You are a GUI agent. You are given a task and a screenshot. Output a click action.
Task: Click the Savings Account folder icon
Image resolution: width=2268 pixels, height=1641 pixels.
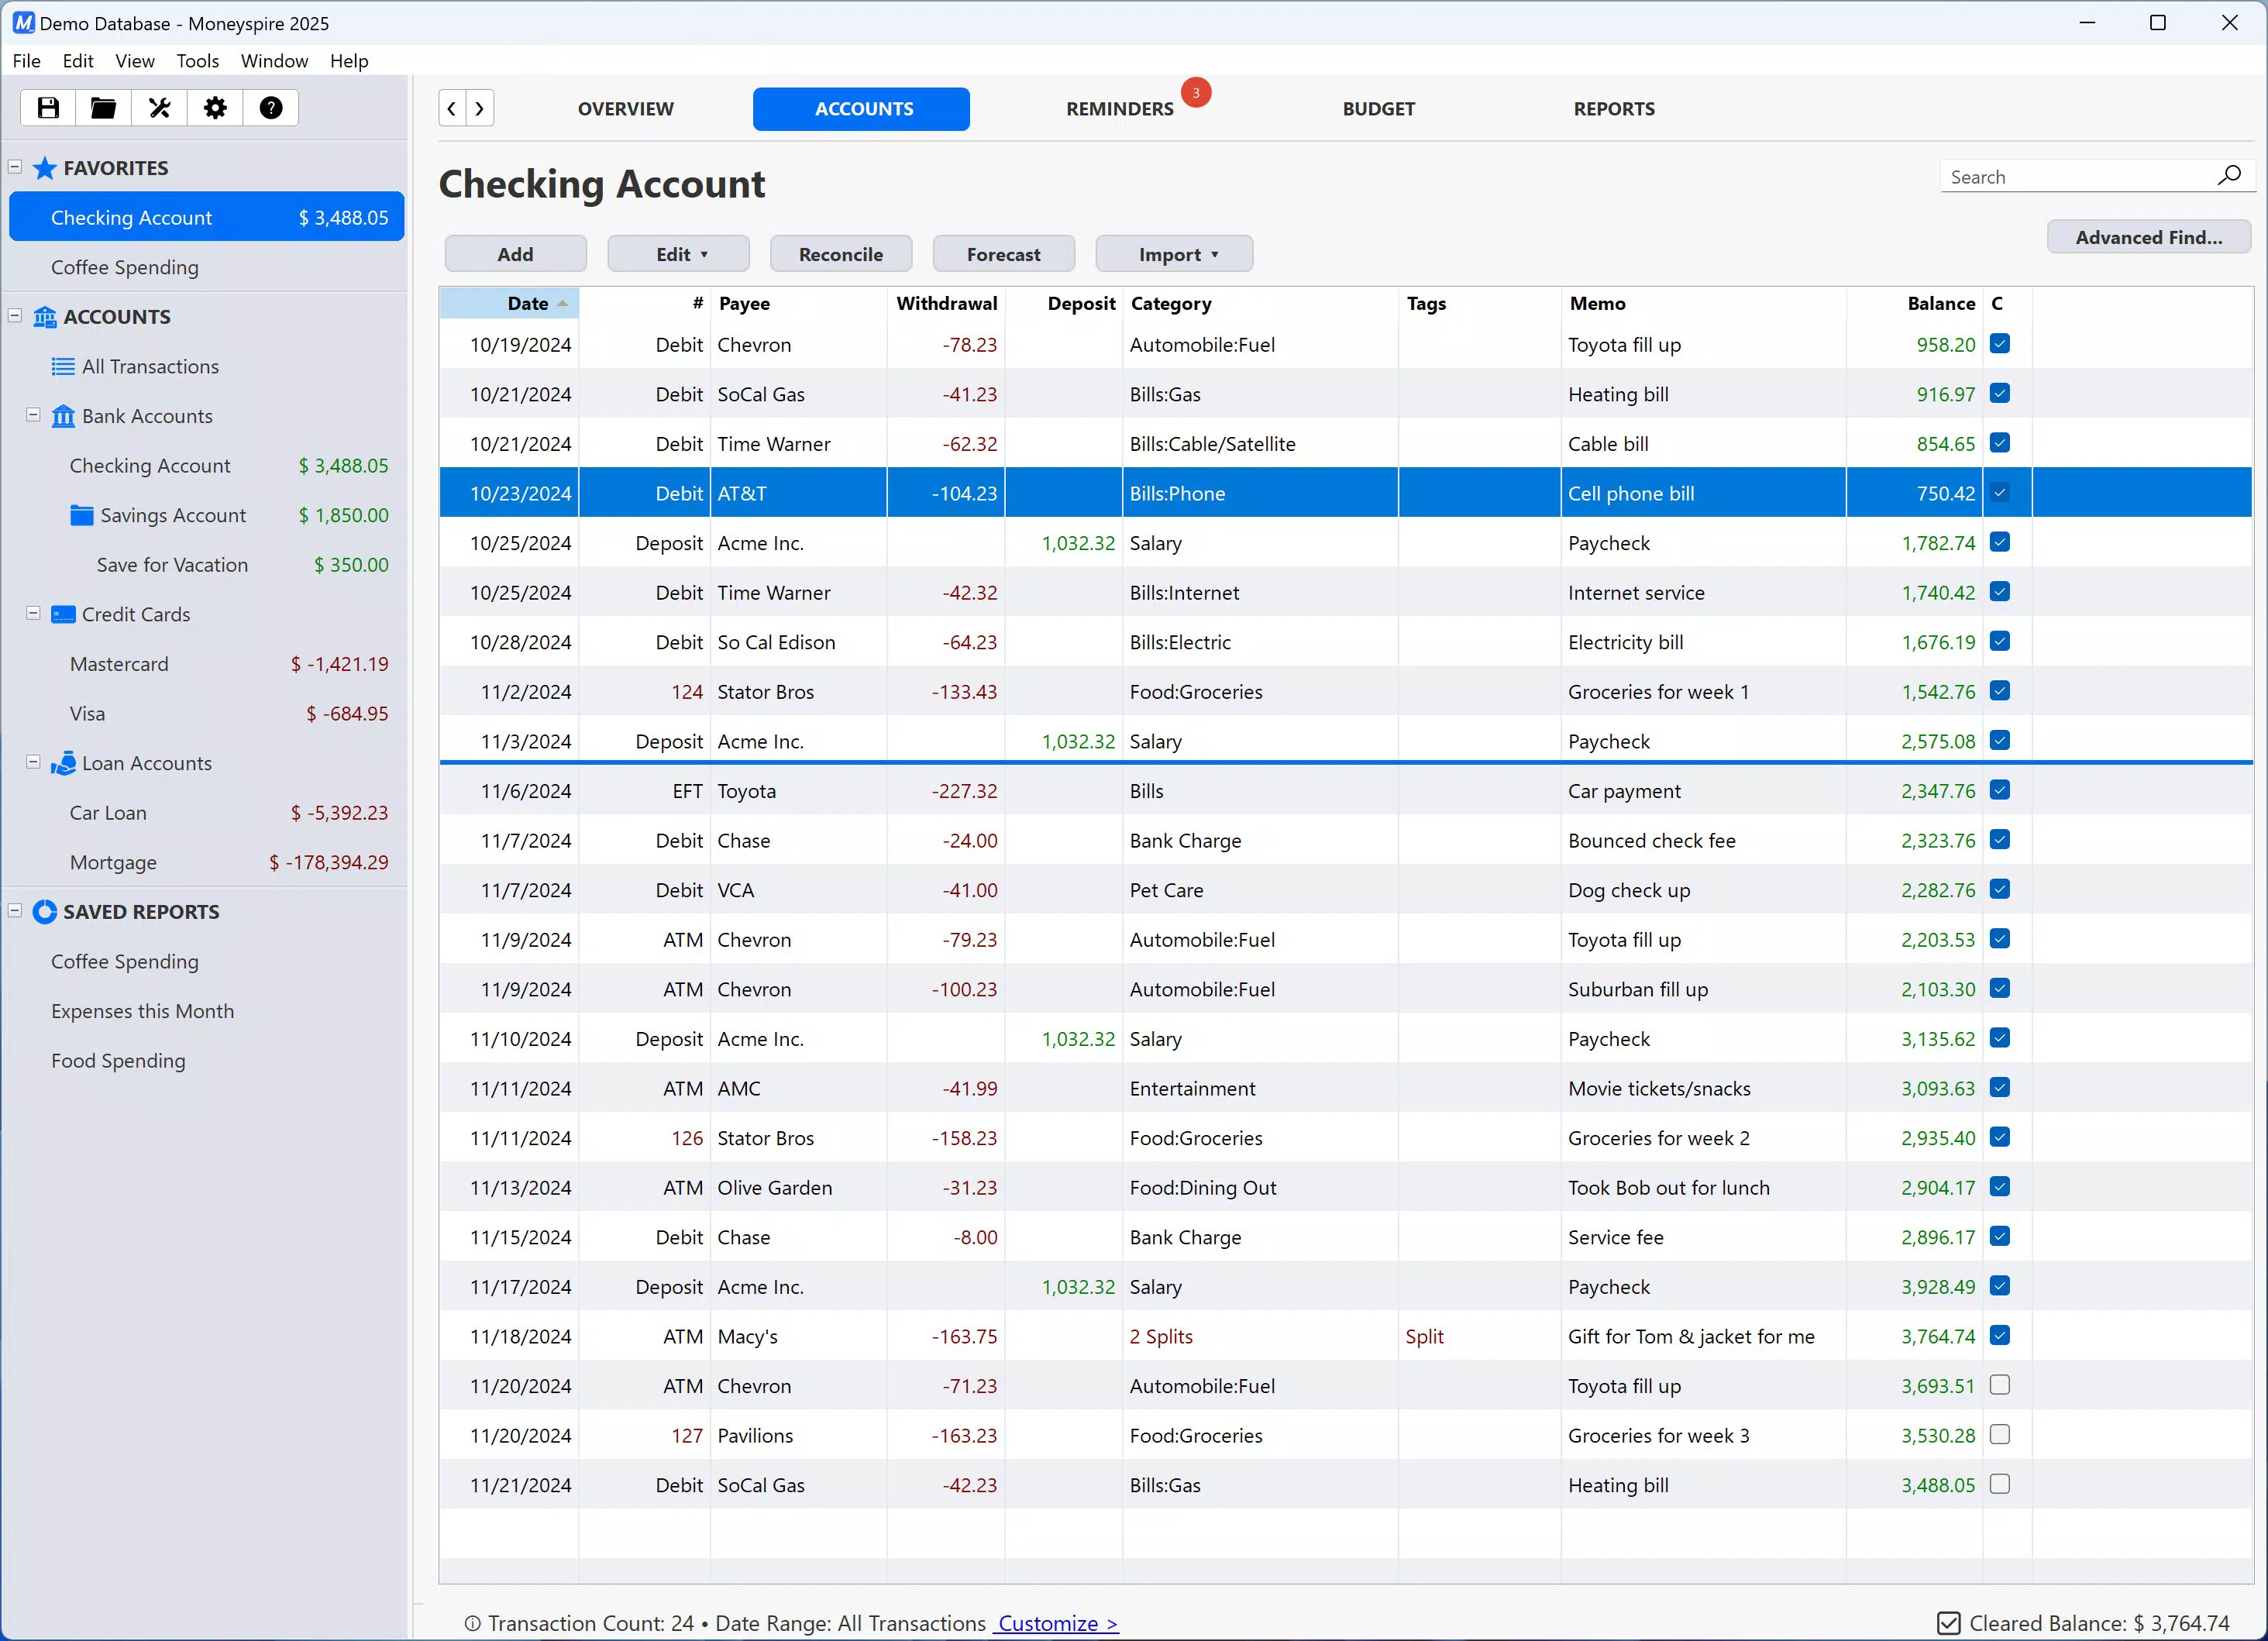pyautogui.click(x=82, y=515)
